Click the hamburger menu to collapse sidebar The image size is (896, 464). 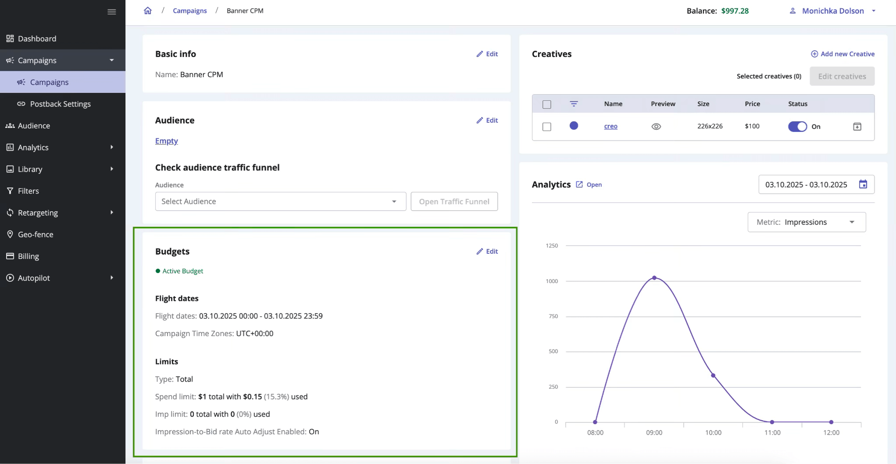pyautogui.click(x=112, y=12)
